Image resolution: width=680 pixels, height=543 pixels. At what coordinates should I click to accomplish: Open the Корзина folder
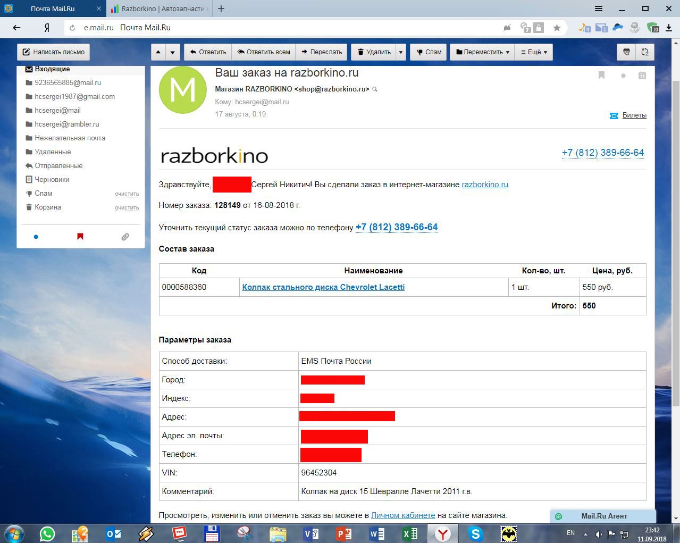point(48,207)
